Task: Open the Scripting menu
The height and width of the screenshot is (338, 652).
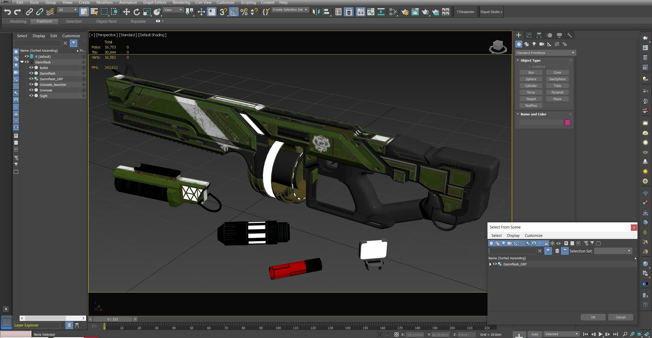Action: click(248, 3)
